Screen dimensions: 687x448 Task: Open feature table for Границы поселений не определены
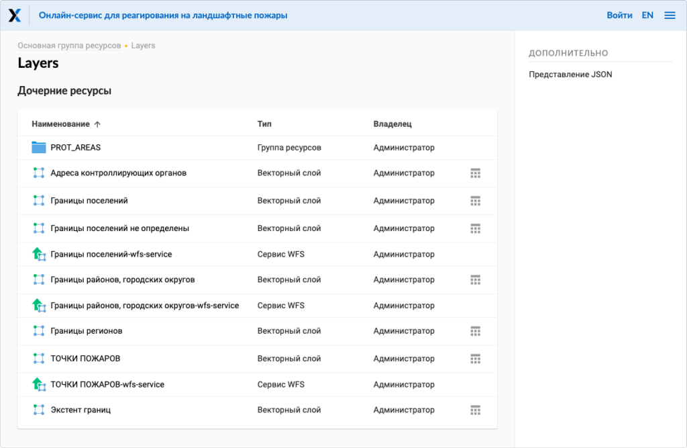click(x=476, y=228)
